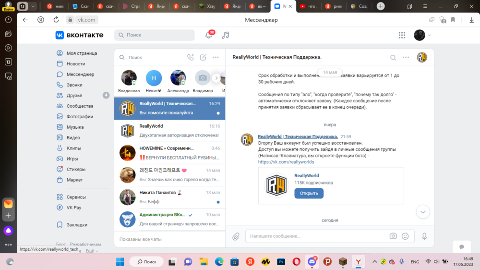Screen dimensions: 480x270
Task: Show more stories with right arrow
Action: pyautogui.click(x=216, y=78)
